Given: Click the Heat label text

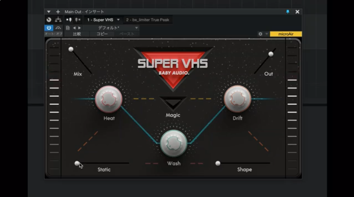Looking at the screenshot, I should coord(109,118).
